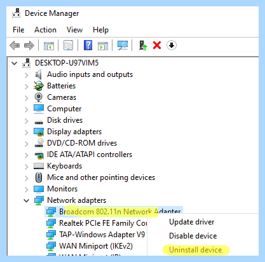Expand the Mice and other pointing devices chevron
The width and height of the screenshot is (265, 262).
pos(26,178)
